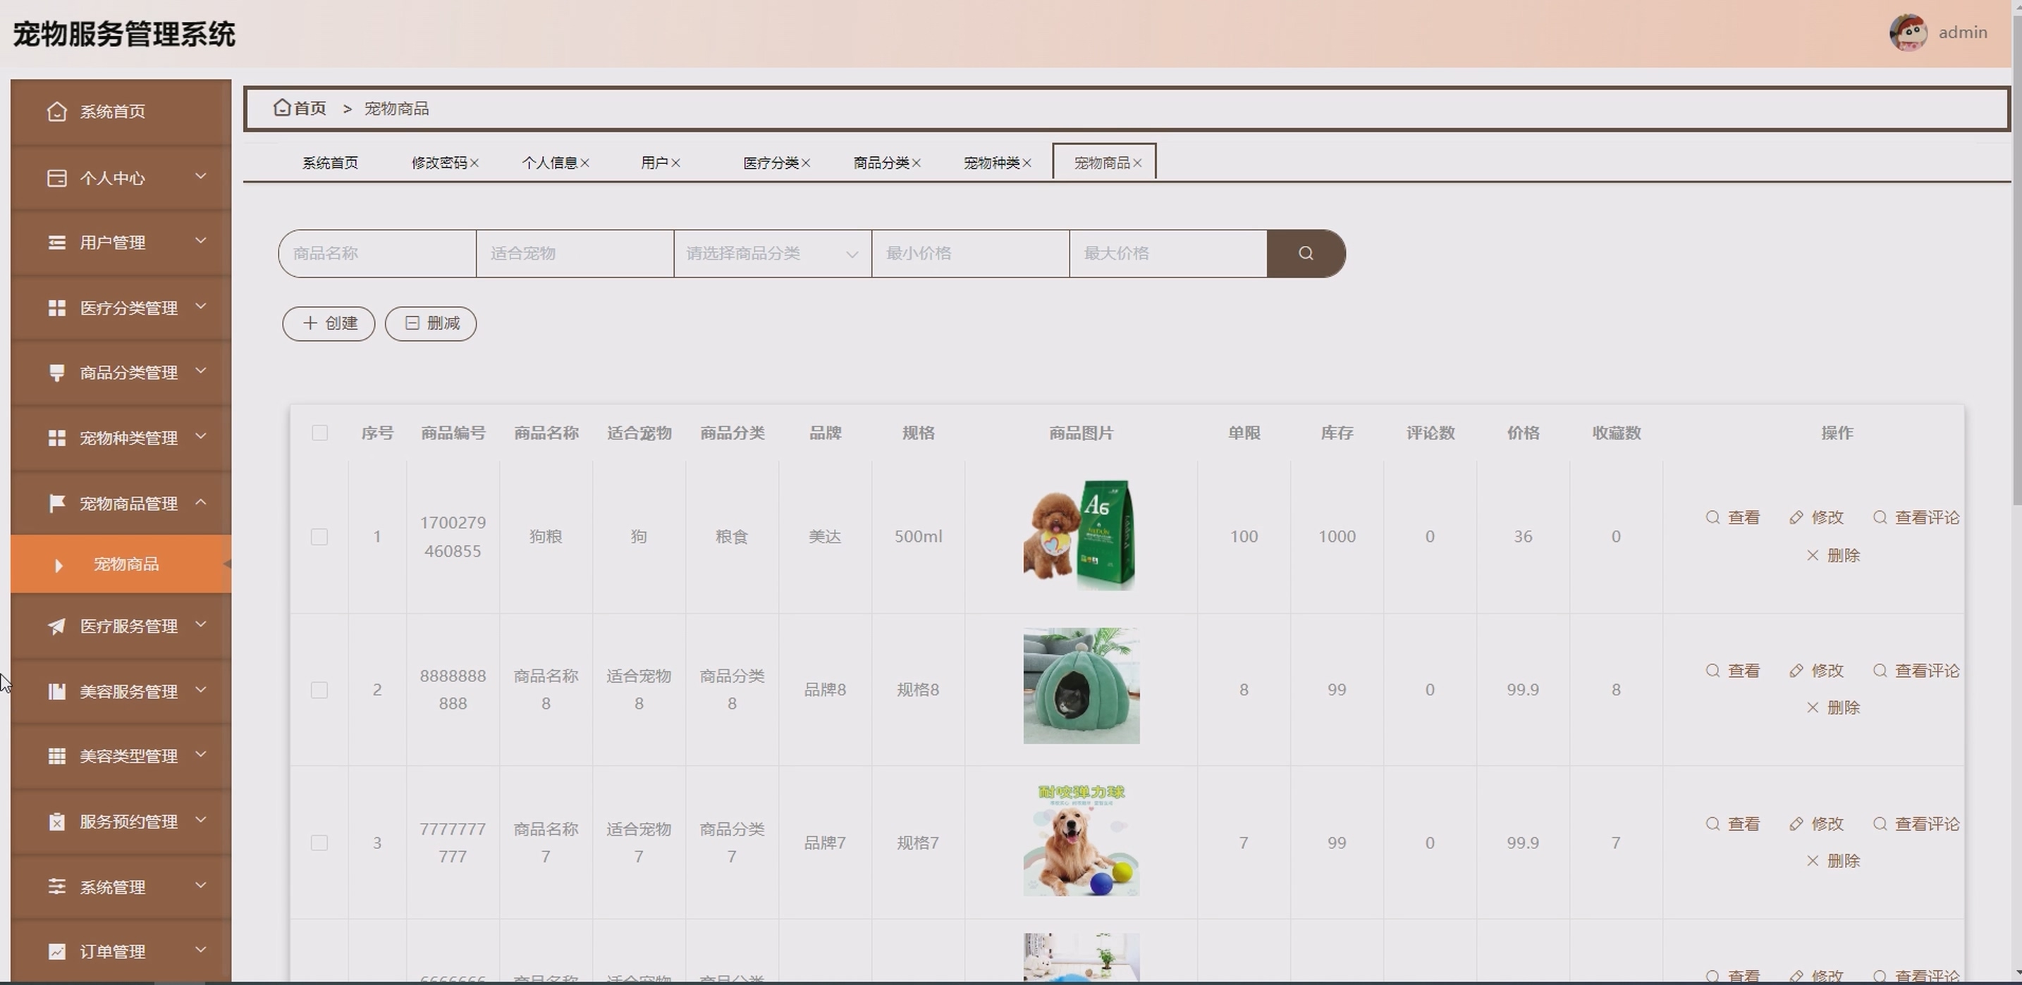The image size is (2022, 985).
Task: Click the 宠物种类管理 grid icon
Action: [x=56, y=438]
